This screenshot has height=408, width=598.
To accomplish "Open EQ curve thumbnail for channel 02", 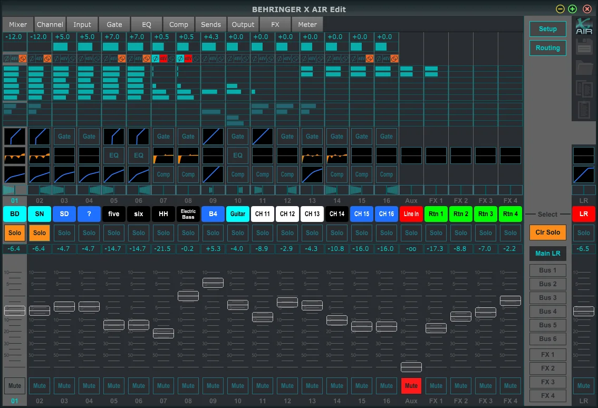I will coord(40,156).
